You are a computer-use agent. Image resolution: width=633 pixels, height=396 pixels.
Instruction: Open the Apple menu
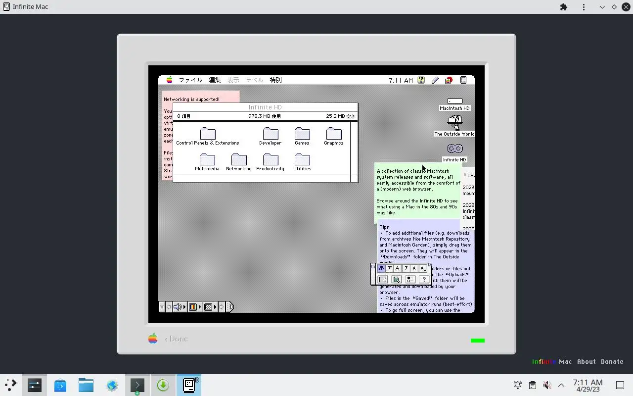click(x=169, y=80)
